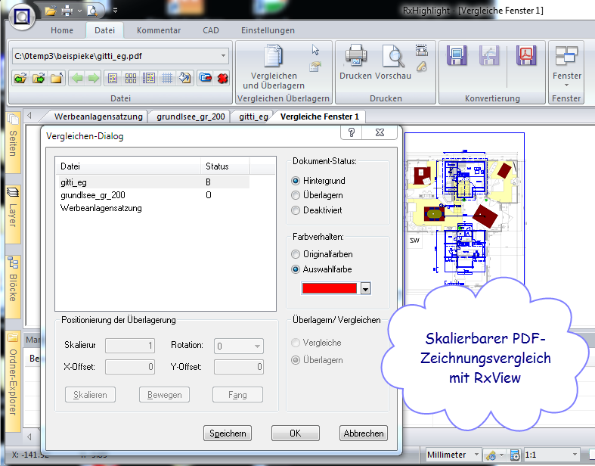This screenshot has width=595, height=466.
Task: Click the quick access printer icon
Action: 67,11
